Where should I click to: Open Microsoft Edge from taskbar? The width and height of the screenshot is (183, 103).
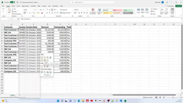[79, 101]
